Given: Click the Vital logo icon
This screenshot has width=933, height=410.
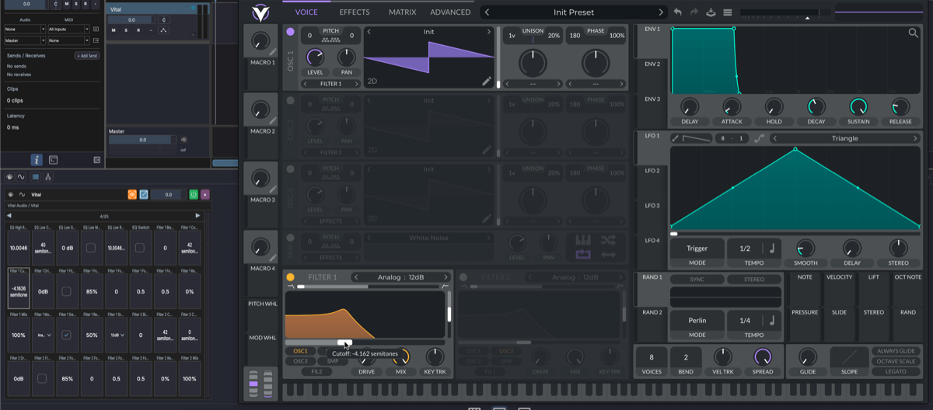Looking at the screenshot, I should [x=260, y=12].
